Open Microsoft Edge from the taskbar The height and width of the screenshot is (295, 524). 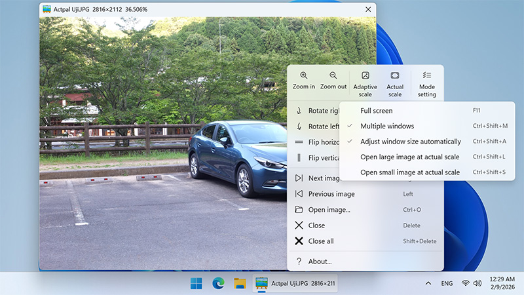[x=218, y=283]
